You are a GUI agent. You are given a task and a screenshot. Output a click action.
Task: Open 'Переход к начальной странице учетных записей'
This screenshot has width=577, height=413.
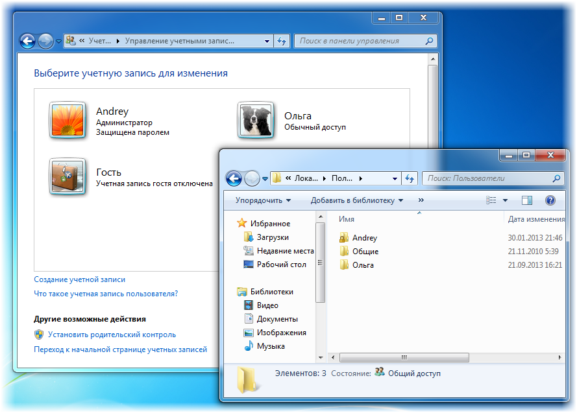120,349
